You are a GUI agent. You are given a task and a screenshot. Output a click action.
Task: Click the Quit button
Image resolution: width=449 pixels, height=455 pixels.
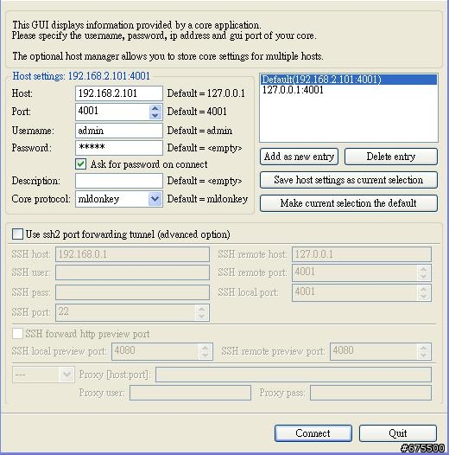(398, 433)
